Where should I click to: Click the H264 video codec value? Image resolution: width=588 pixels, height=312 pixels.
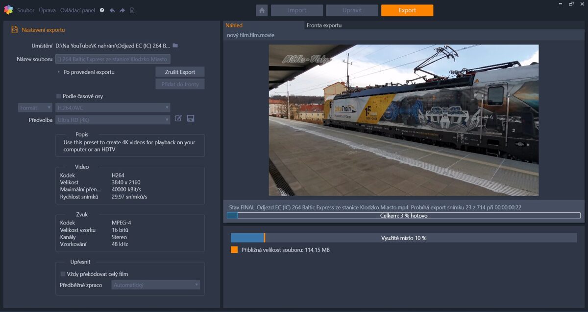click(x=118, y=175)
